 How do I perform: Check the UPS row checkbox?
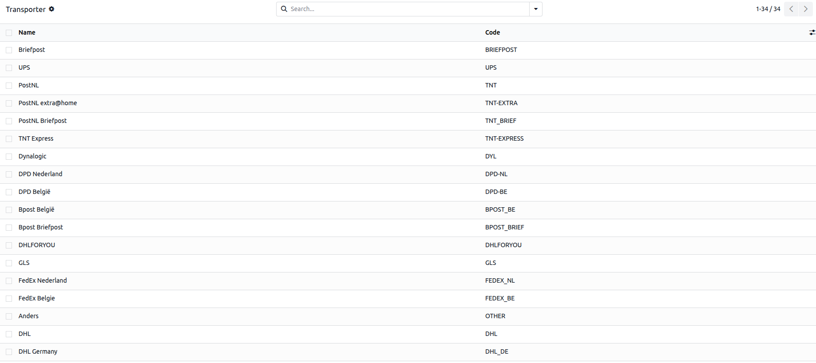click(9, 68)
